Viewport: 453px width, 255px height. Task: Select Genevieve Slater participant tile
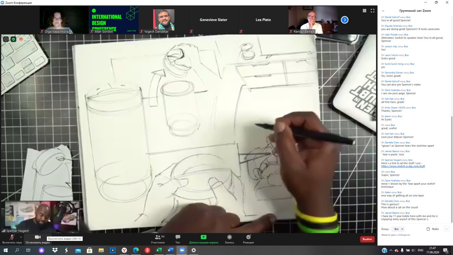pyautogui.click(x=213, y=20)
